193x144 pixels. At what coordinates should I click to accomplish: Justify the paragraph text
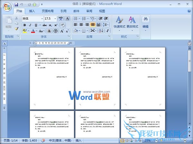click(93, 25)
